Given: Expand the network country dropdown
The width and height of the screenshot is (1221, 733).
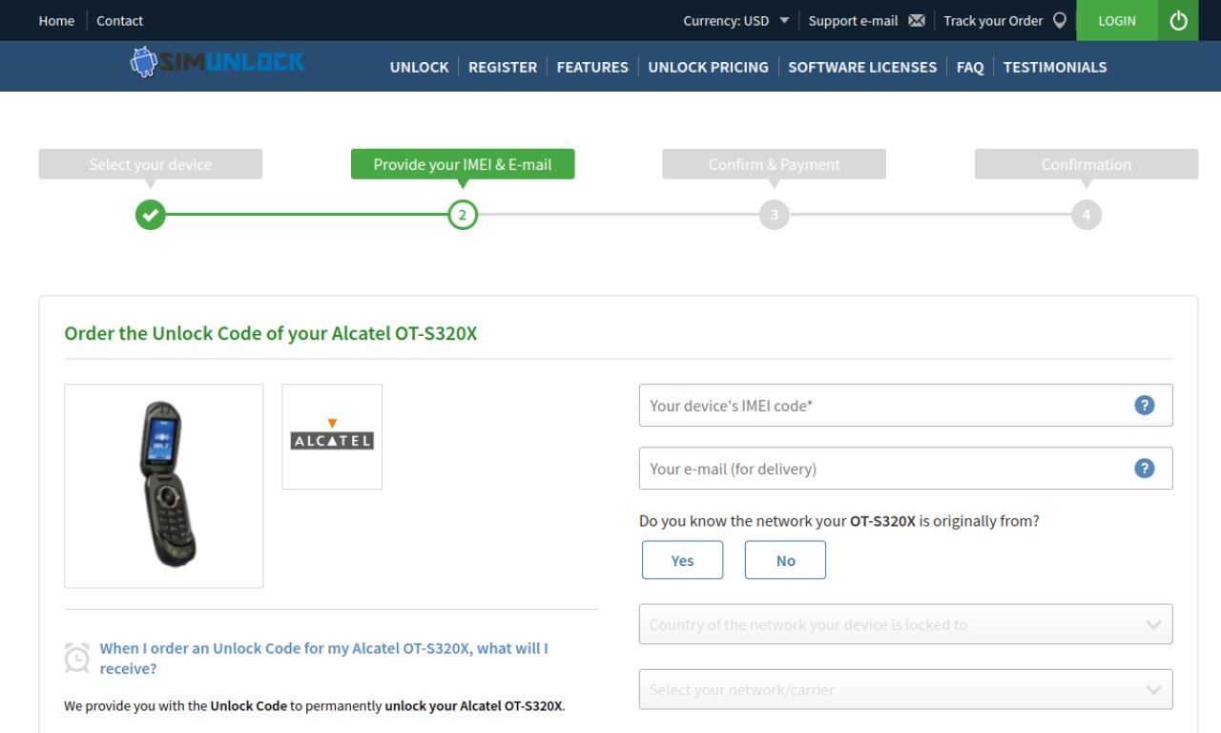Looking at the screenshot, I should pyautogui.click(x=905, y=624).
